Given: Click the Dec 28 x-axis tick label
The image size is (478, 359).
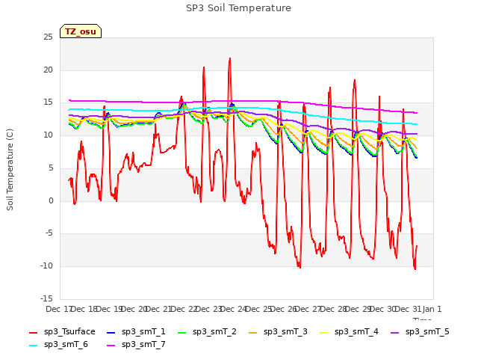Looking at the screenshot, I should point(334,309).
